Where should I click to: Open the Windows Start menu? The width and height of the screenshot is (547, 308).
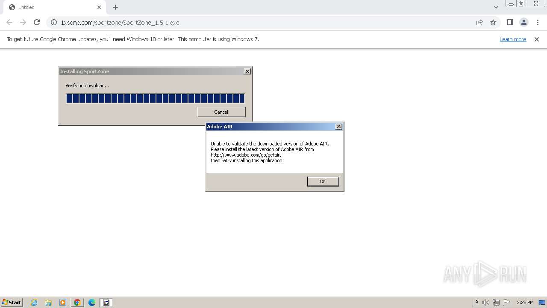pyautogui.click(x=12, y=302)
